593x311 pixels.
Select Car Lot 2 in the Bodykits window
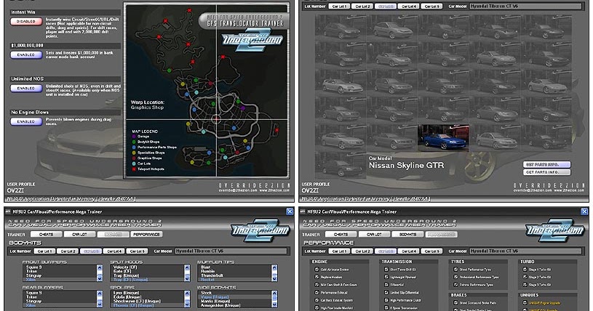pyautogui.click(x=68, y=251)
